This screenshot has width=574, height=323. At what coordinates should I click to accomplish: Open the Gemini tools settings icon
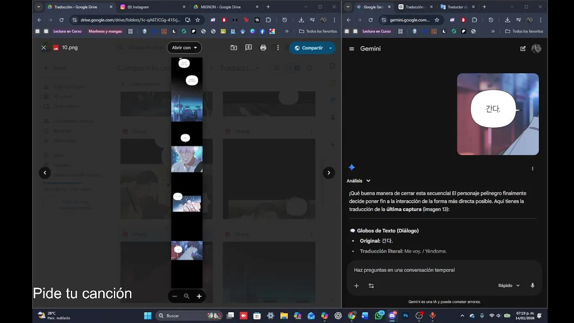(x=371, y=286)
